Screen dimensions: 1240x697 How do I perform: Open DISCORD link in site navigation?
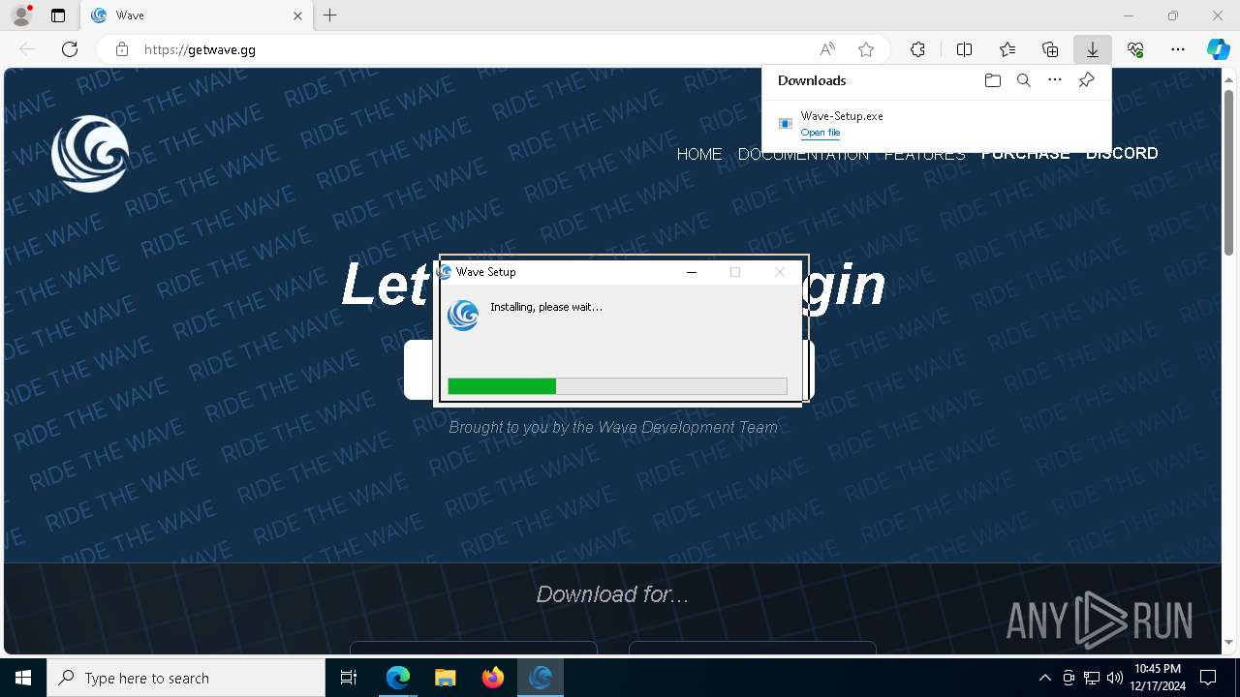tap(1122, 153)
